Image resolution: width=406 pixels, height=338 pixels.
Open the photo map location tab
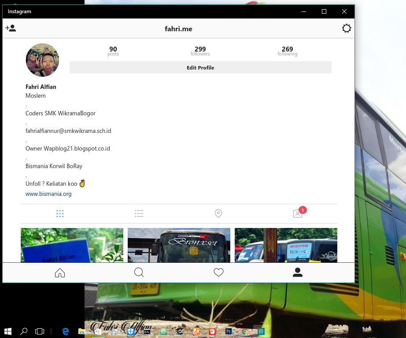click(x=218, y=213)
